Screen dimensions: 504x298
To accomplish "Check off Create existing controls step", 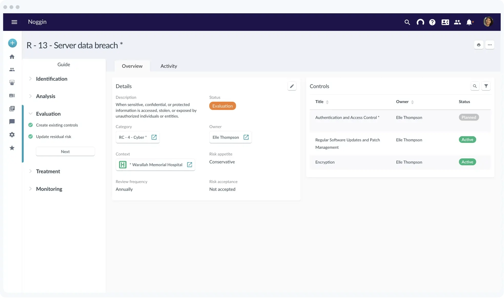I will pos(30,125).
